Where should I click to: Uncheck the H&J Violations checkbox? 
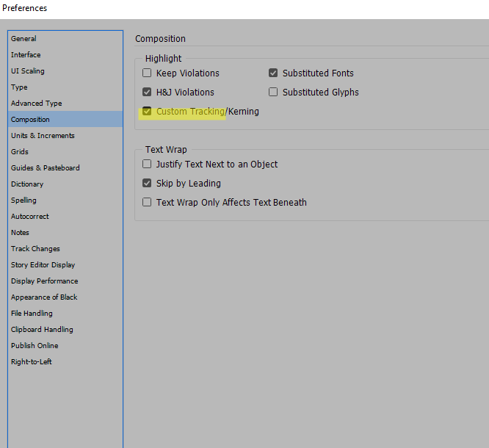pos(148,93)
